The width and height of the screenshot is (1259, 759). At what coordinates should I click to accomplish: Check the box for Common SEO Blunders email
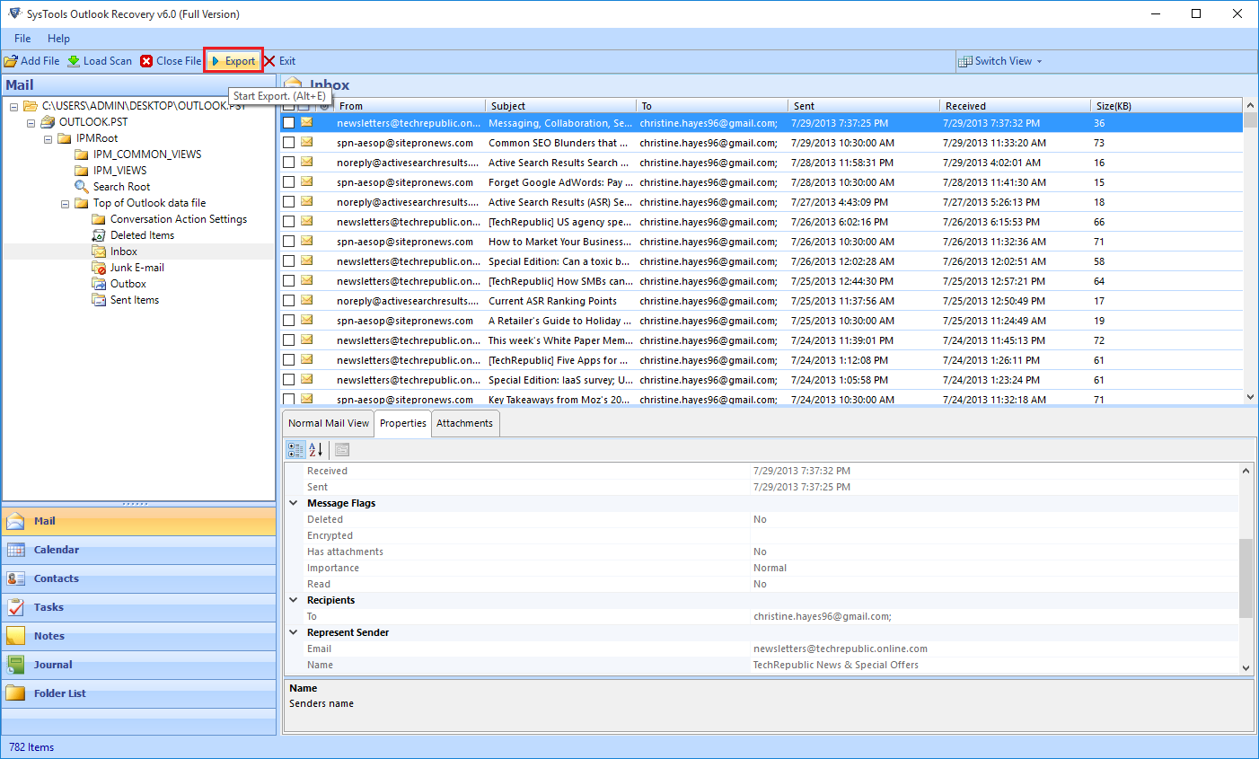[x=288, y=142]
